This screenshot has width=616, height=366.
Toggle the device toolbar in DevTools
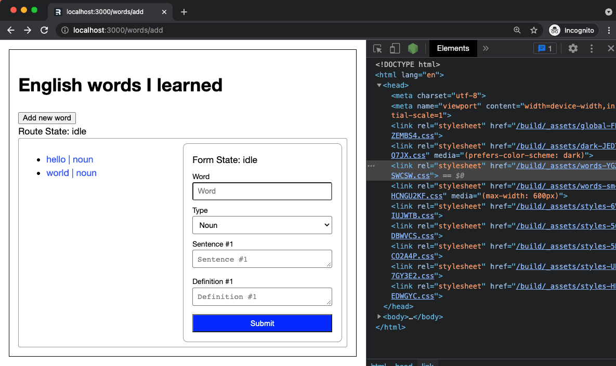point(395,48)
